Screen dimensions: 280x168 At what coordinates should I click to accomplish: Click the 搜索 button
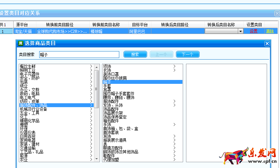135,54
